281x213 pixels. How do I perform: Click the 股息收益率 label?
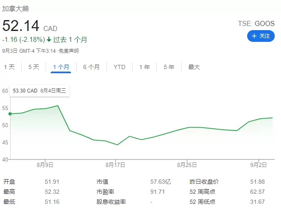click(x=111, y=202)
